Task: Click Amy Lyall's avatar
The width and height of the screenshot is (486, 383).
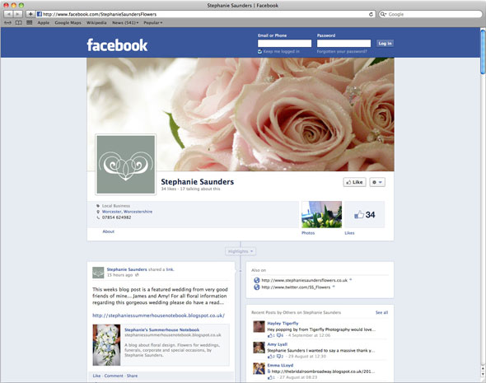Action: tap(259, 348)
